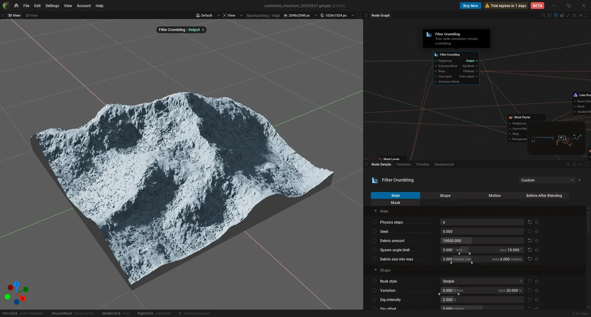Reset Spawn angle limit with revert icon
Image resolution: width=591 pixels, height=317 pixels.
tap(529, 250)
